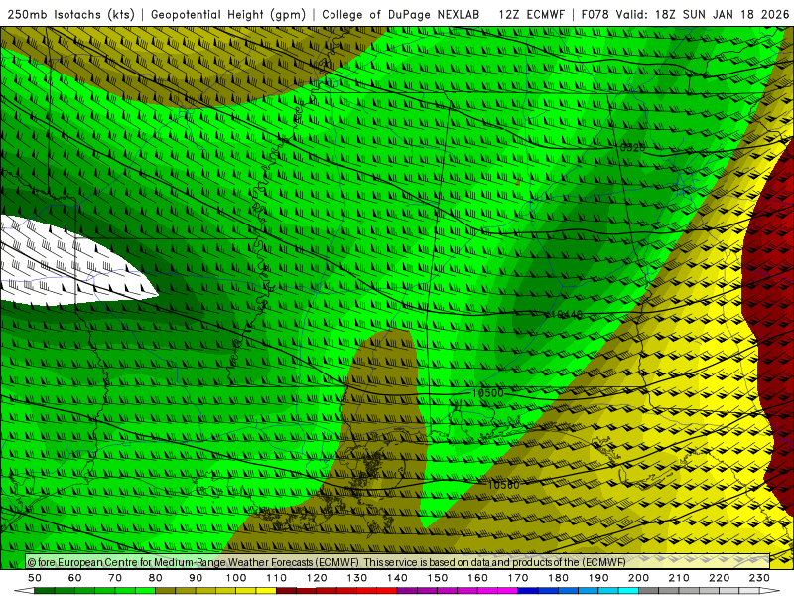Click the colorbar label 180

click(558, 578)
